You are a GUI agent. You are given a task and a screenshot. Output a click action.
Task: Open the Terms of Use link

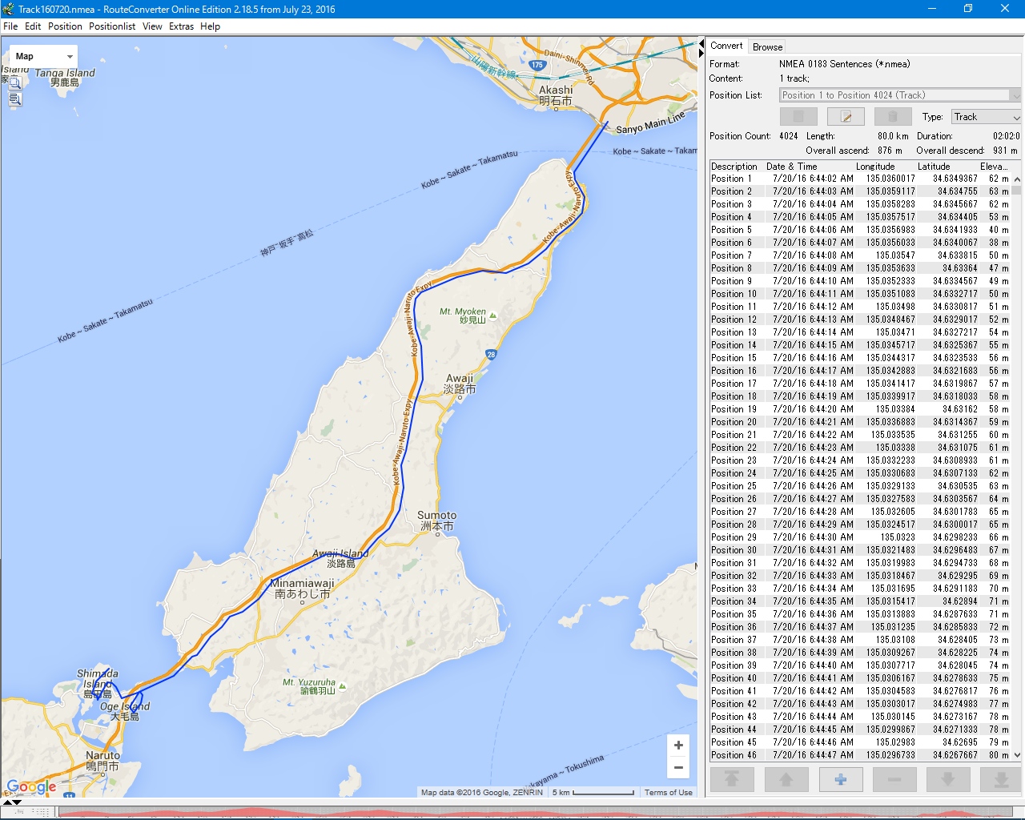click(x=668, y=793)
